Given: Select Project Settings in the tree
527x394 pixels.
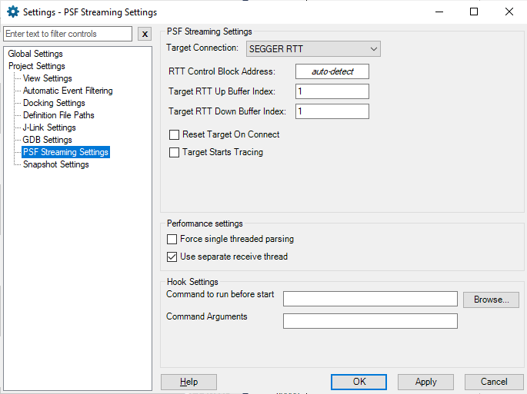Looking at the screenshot, I should point(37,66).
